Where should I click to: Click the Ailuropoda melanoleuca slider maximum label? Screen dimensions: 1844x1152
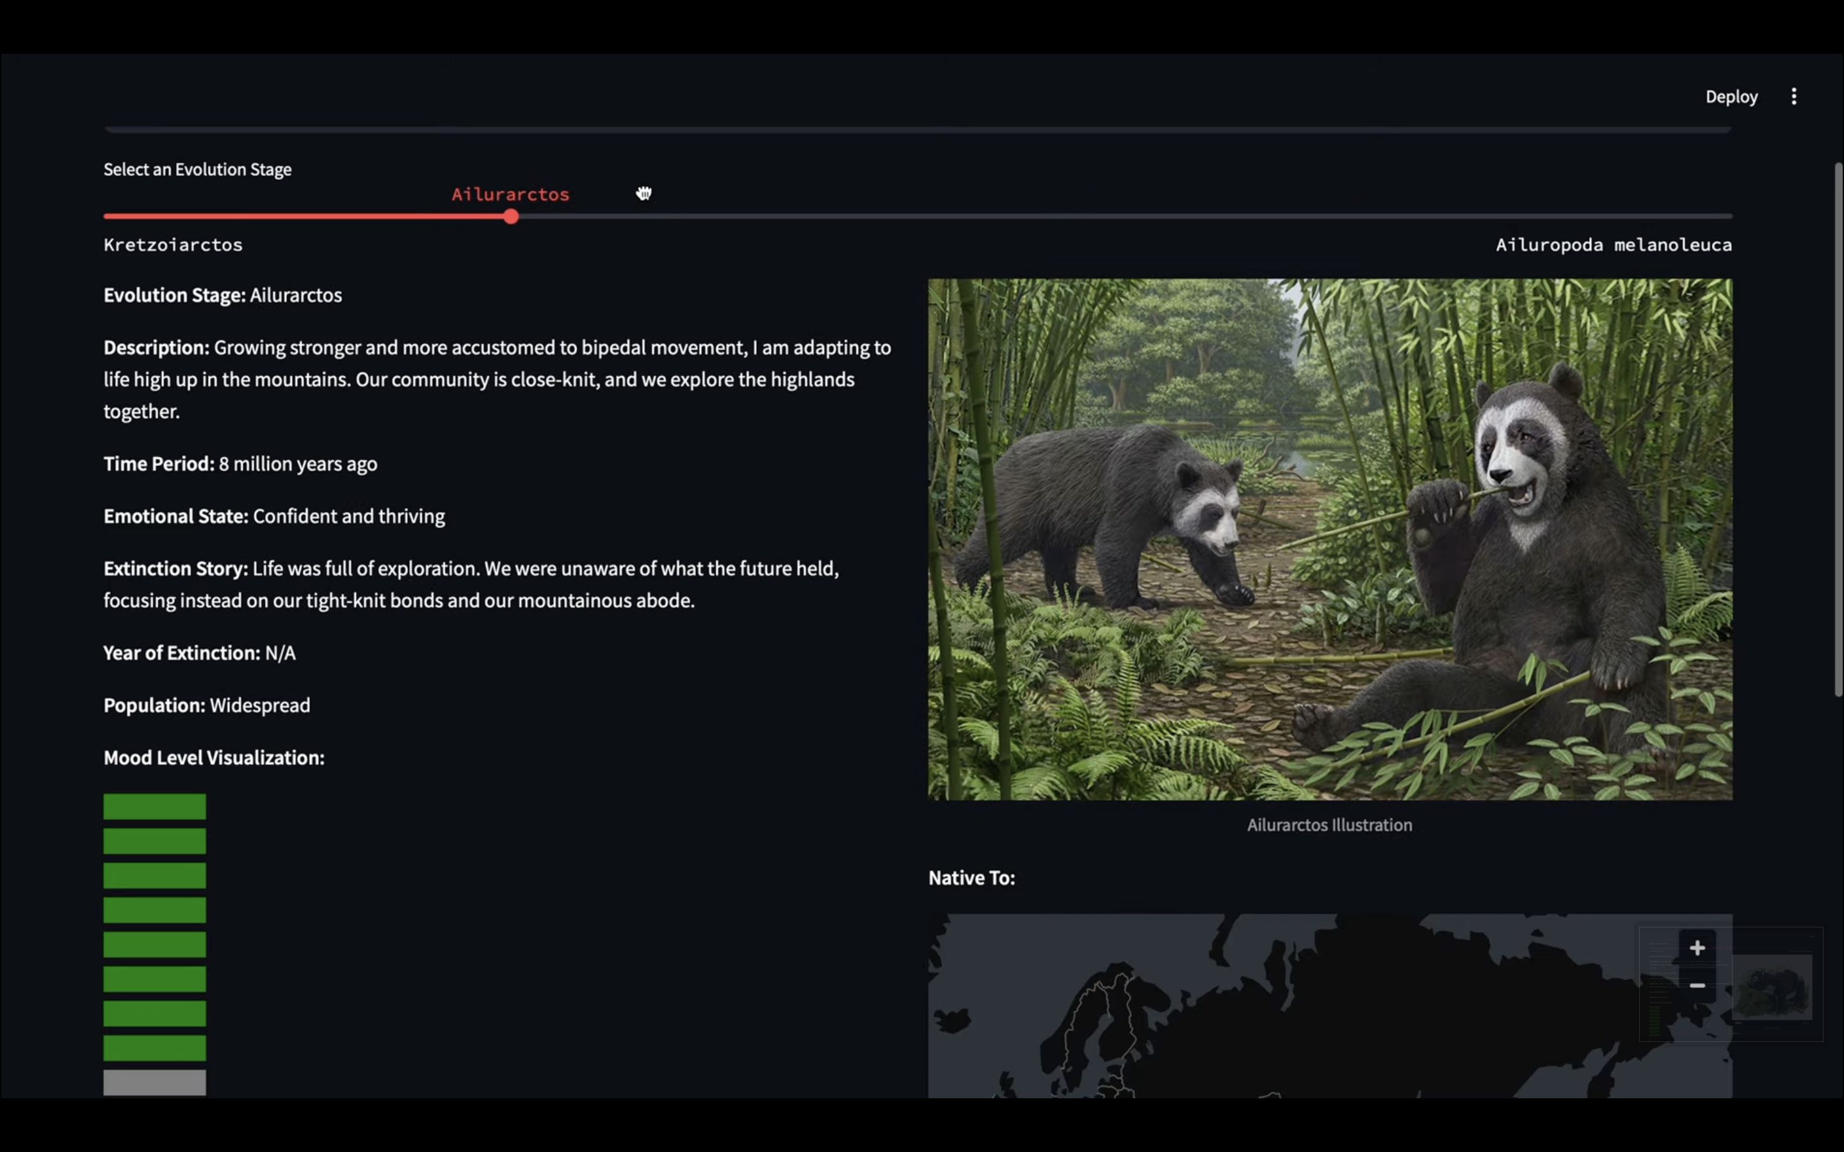tap(1613, 244)
